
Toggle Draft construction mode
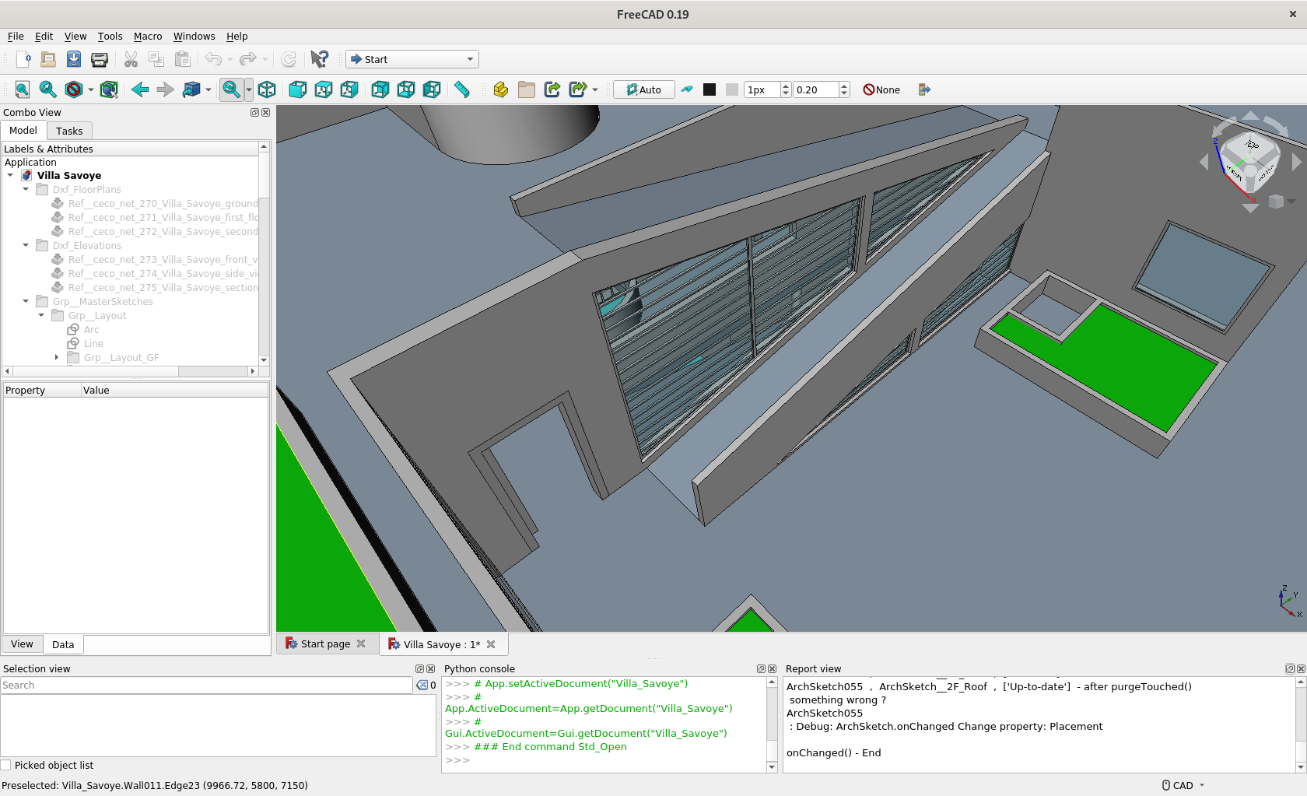(687, 89)
